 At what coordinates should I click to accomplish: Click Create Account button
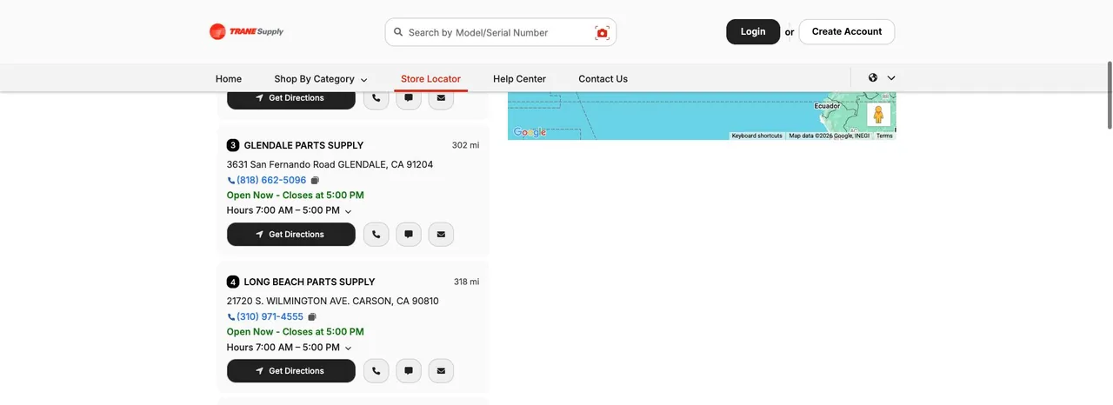(847, 31)
